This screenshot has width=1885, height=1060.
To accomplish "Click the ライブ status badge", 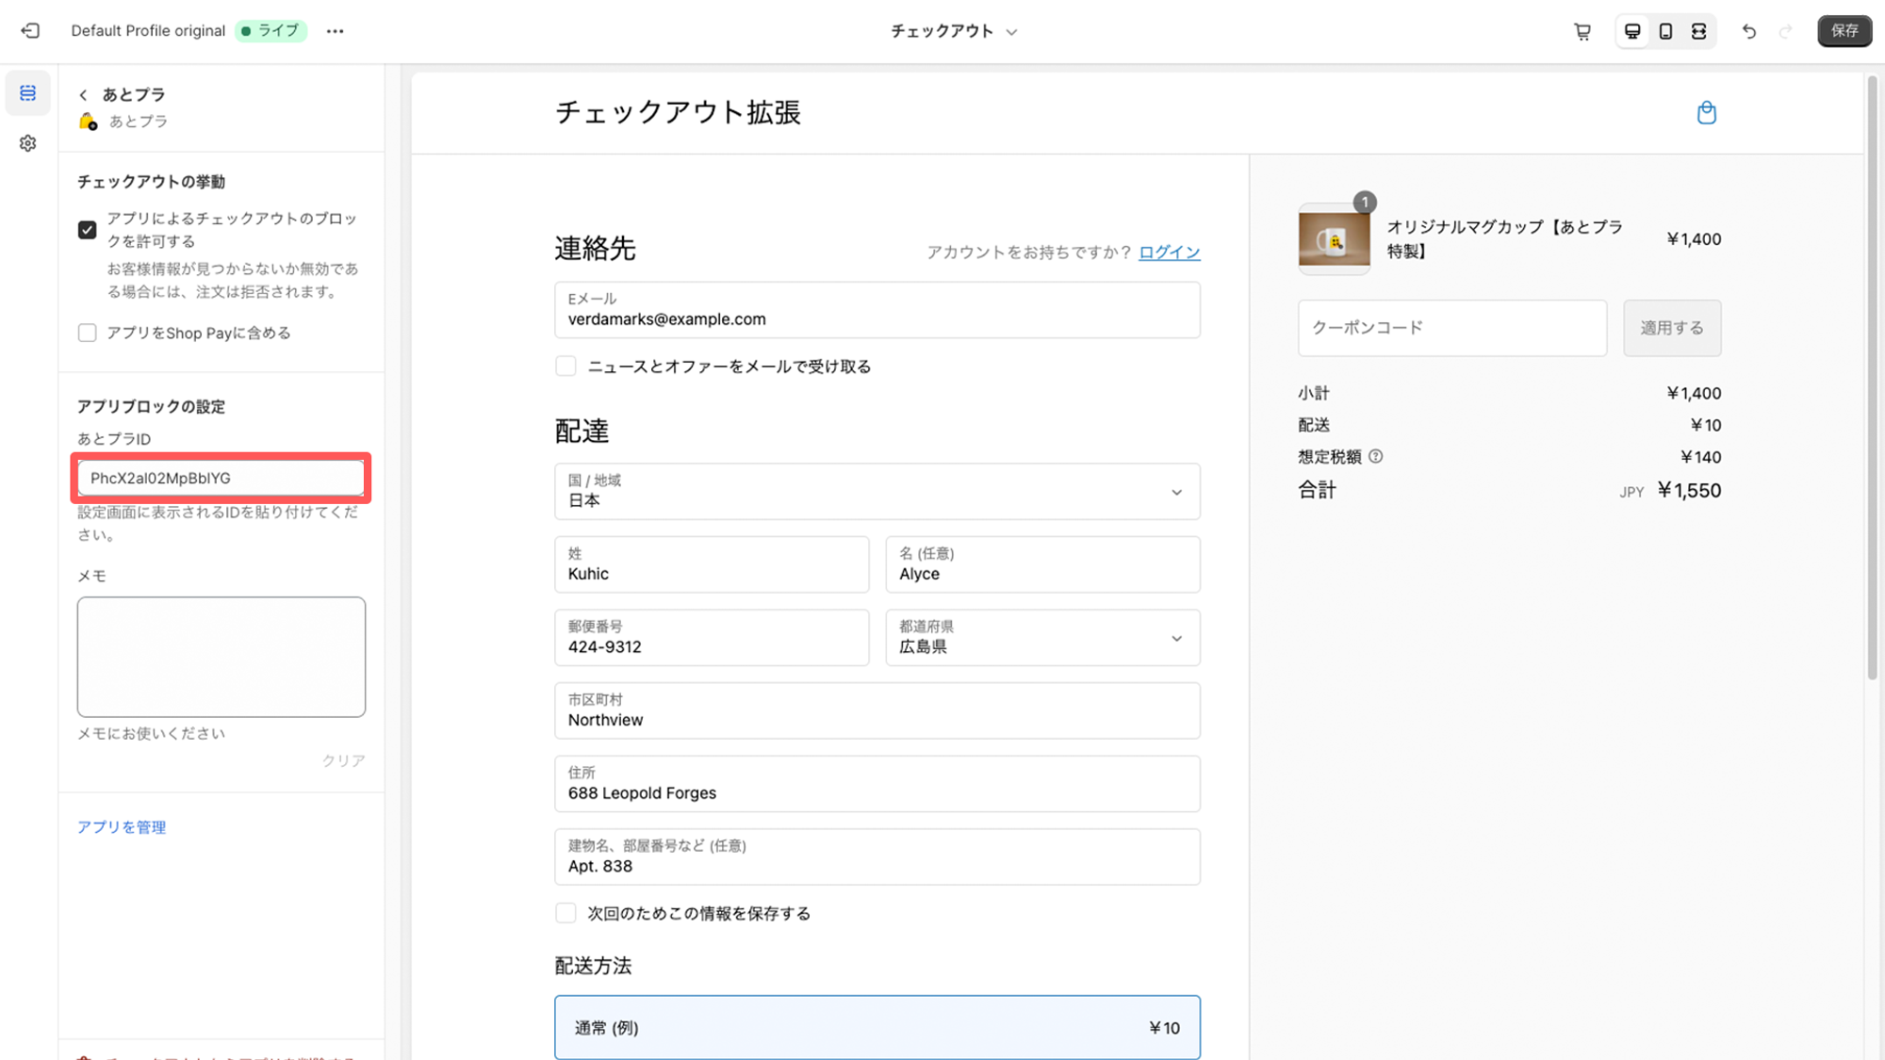I will pyautogui.click(x=270, y=31).
